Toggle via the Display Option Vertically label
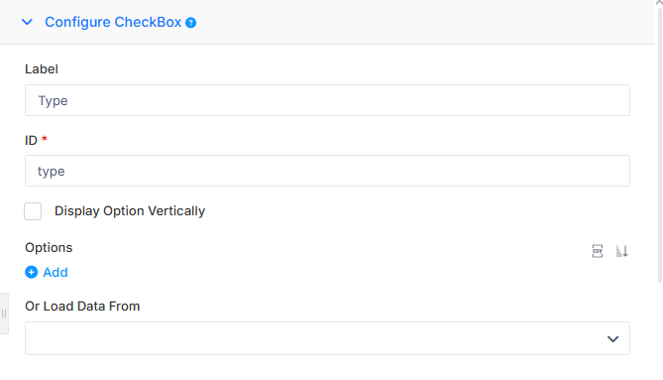This screenshot has height=380, width=663. point(130,210)
